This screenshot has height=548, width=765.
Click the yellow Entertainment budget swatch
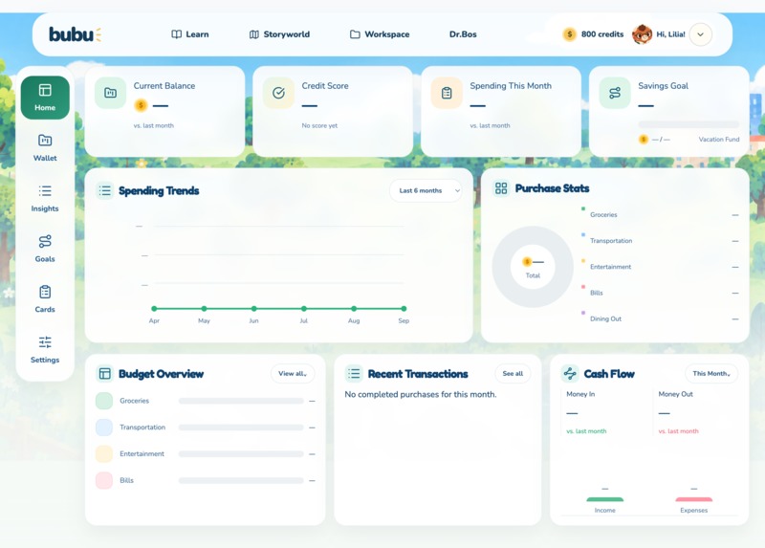click(x=104, y=454)
